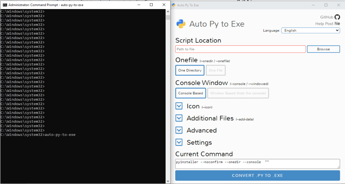Open the GitHub text link
345x184 pixels.
coord(327,17)
